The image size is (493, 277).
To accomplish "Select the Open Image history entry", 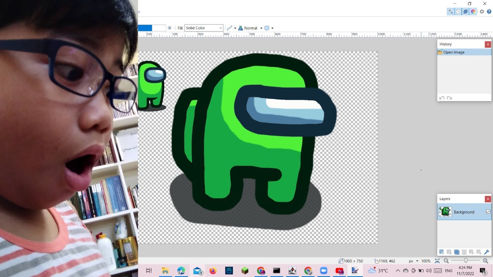I will click(464, 52).
